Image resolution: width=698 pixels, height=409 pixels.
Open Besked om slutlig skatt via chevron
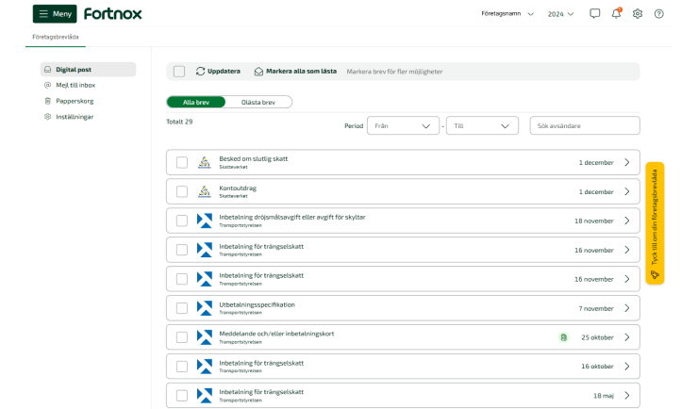(x=626, y=162)
